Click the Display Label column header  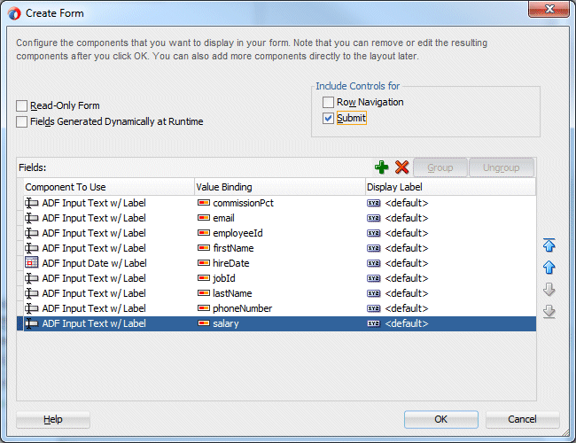point(451,187)
